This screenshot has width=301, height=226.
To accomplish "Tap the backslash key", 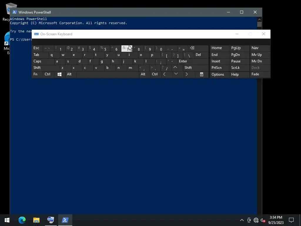I will pyautogui.click(x=188, y=55).
